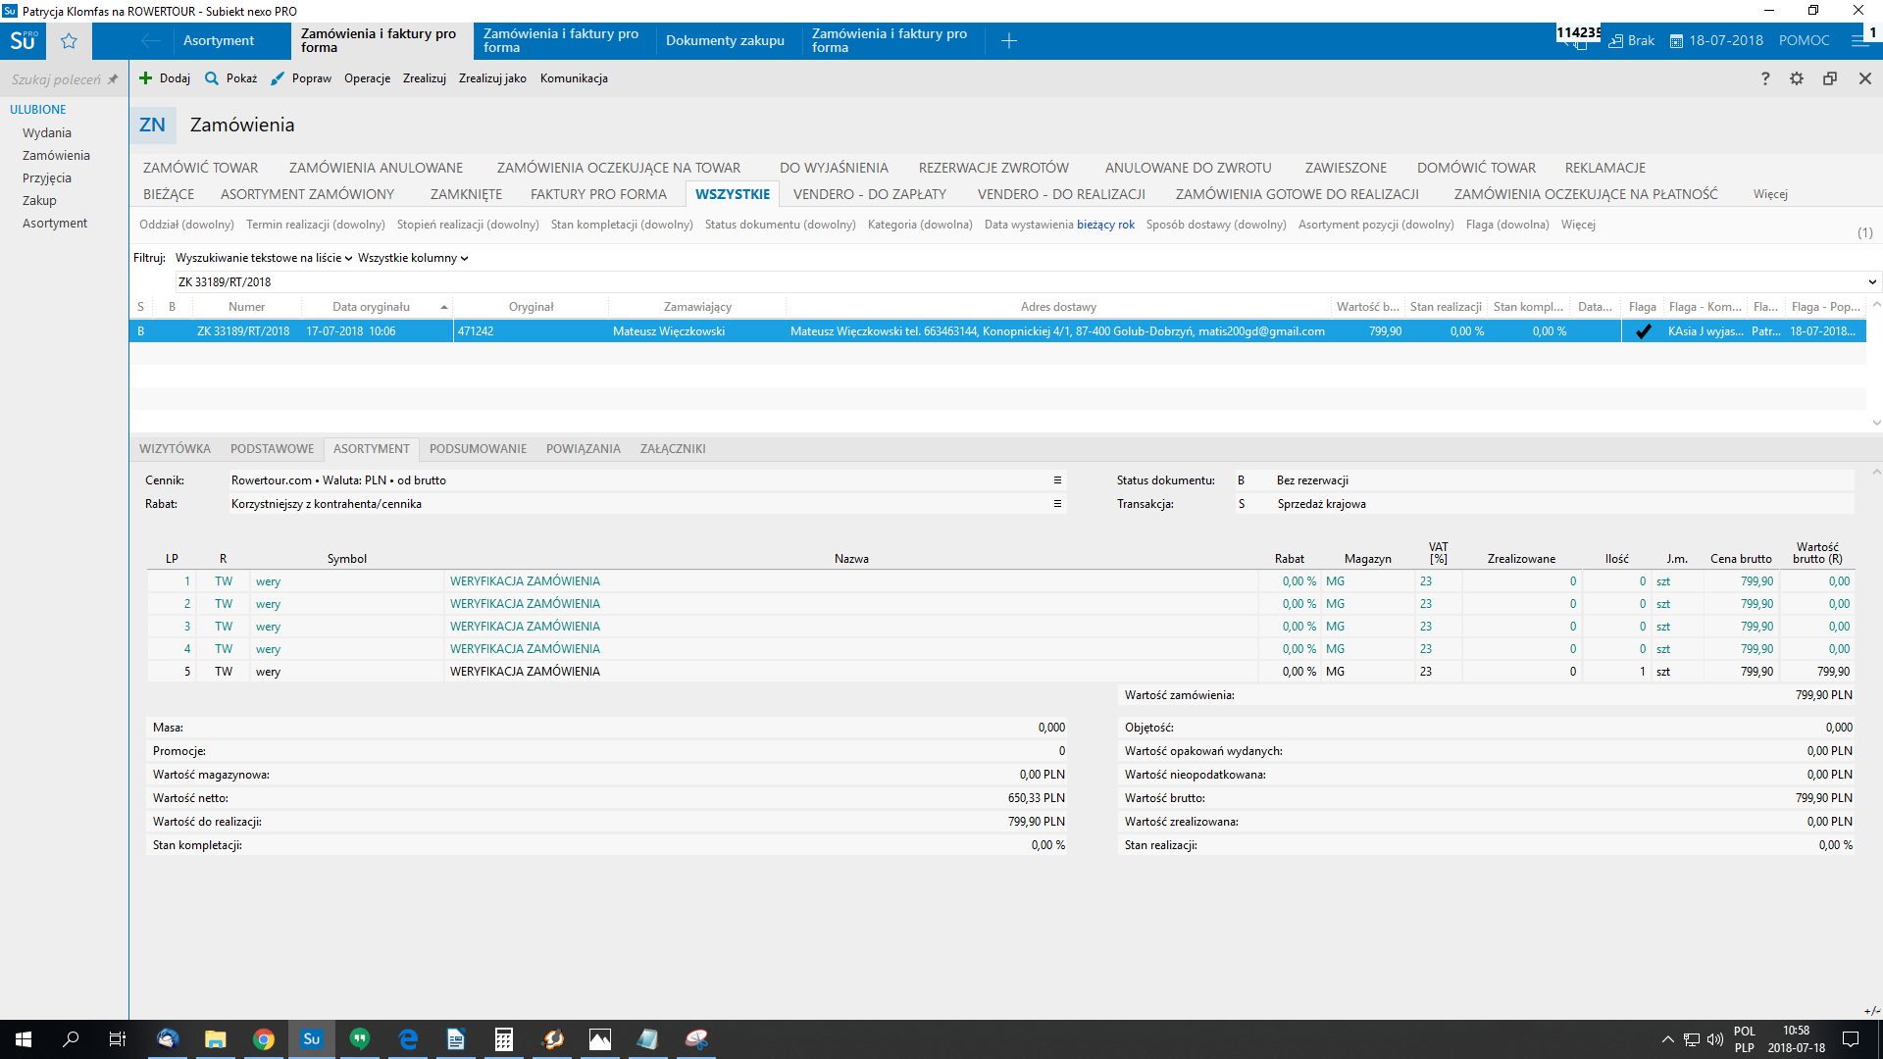Open a new tab with plus icon

pos(1008,41)
